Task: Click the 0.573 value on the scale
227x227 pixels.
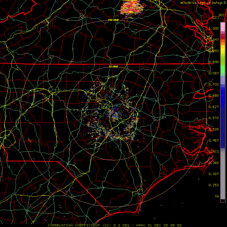Action: [x=214, y=118]
